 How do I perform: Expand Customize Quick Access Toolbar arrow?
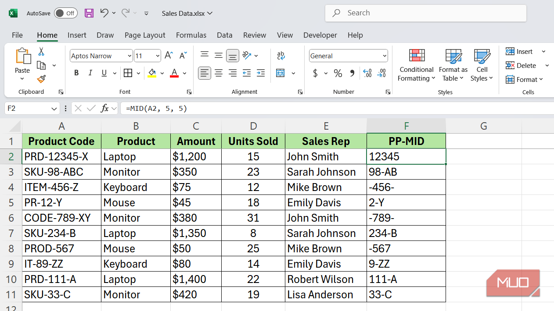pyautogui.click(x=146, y=14)
